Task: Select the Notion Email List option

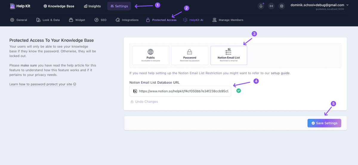Action: click(229, 55)
